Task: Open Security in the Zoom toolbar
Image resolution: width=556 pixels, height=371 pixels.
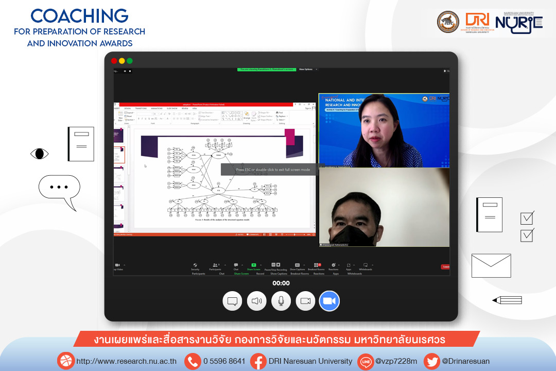Action: (195, 266)
